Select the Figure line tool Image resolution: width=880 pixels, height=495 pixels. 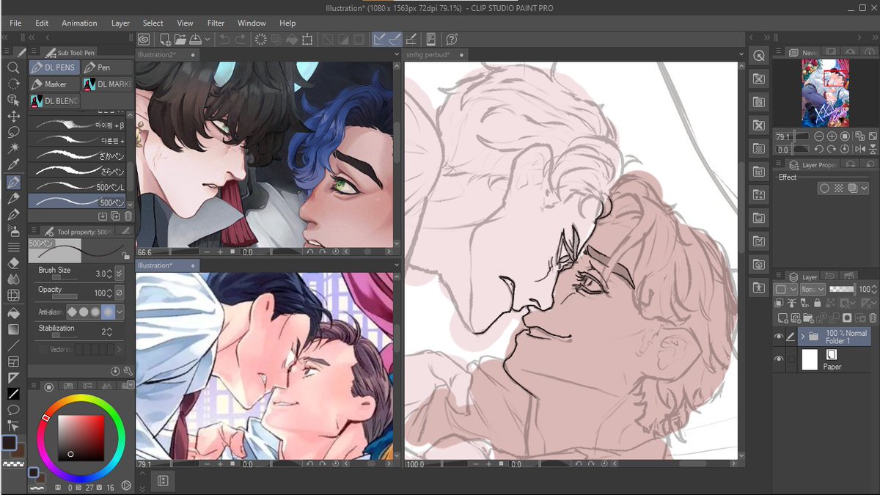pyautogui.click(x=13, y=345)
